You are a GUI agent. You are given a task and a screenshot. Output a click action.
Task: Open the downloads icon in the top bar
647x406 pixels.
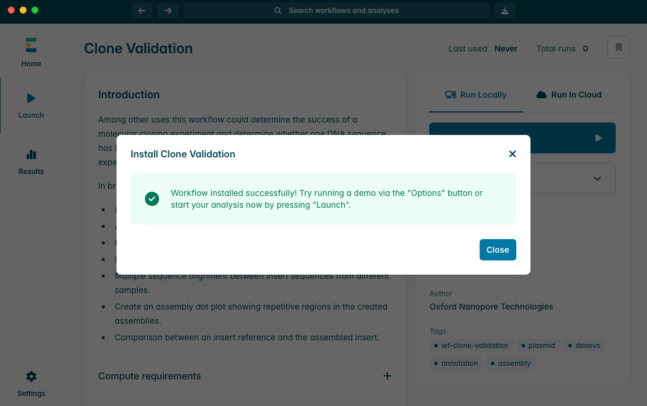pyautogui.click(x=504, y=11)
